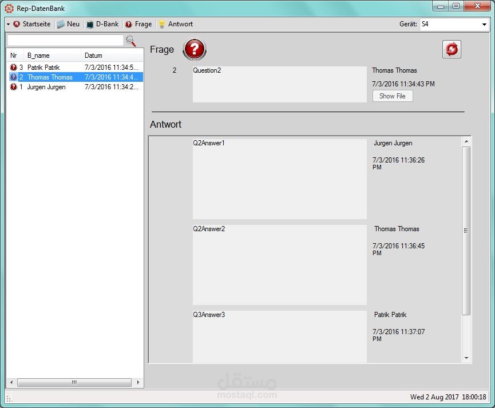The width and height of the screenshot is (495, 408).
Task: Minimize the Rep-DatenBank window
Action: pyautogui.click(x=441, y=6)
